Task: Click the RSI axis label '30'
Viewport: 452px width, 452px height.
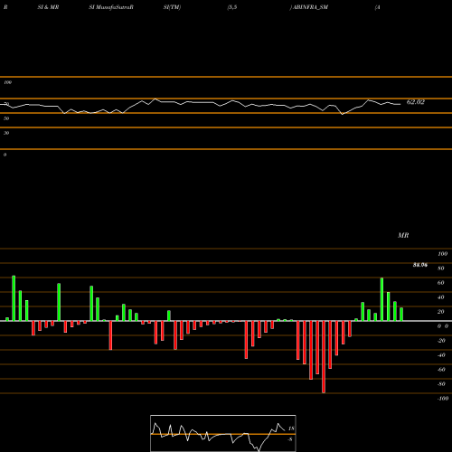Action: (x=6, y=133)
